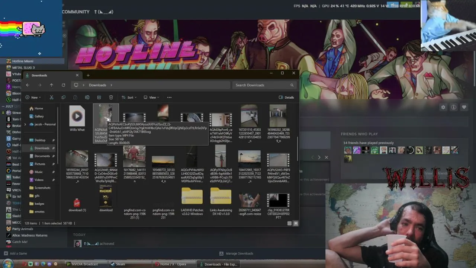Image resolution: width=476 pixels, height=268 pixels.
Task: Refresh the Downloads folder view
Action: (x=63, y=85)
